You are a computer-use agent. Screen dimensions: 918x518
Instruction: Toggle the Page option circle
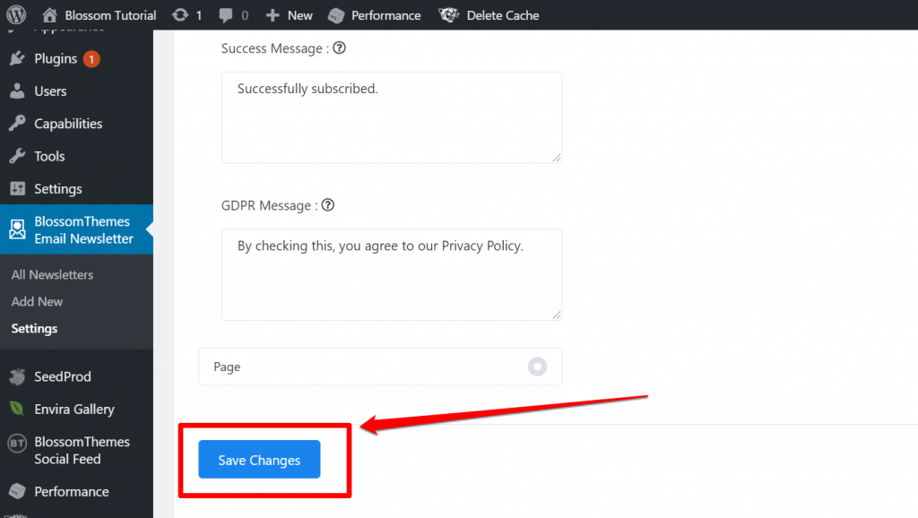click(537, 367)
